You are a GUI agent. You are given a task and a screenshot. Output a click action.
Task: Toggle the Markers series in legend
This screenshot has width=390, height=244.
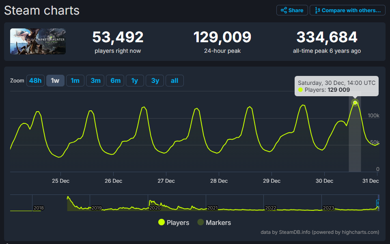214,222
